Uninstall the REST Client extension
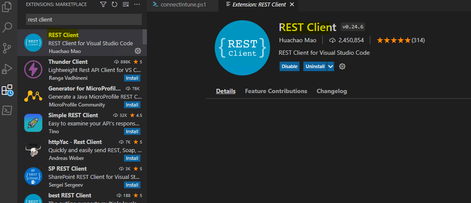 tap(315, 66)
